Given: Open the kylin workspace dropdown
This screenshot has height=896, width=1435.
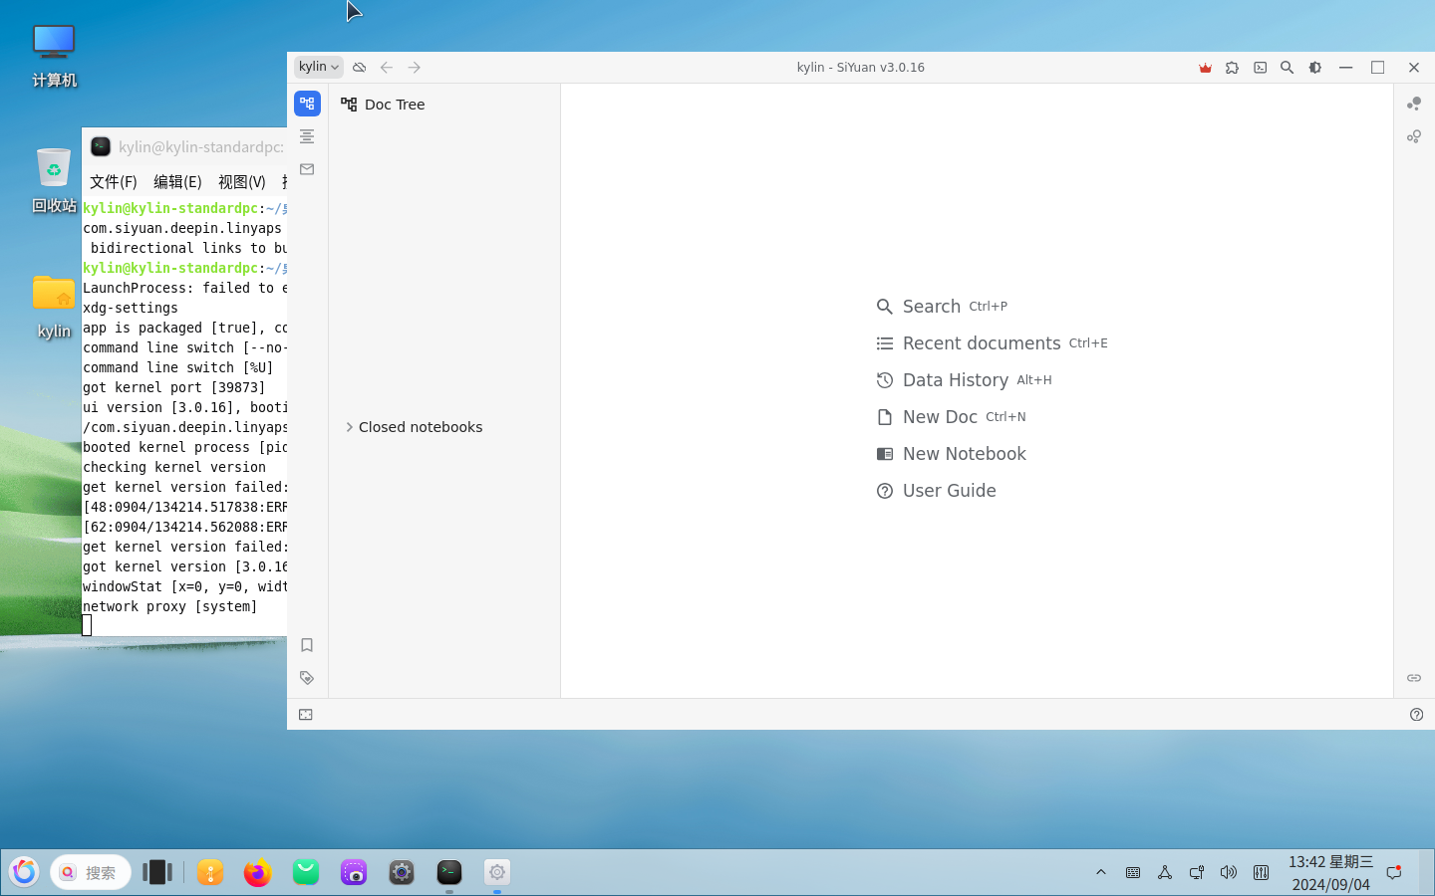Looking at the screenshot, I should click(319, 67).
